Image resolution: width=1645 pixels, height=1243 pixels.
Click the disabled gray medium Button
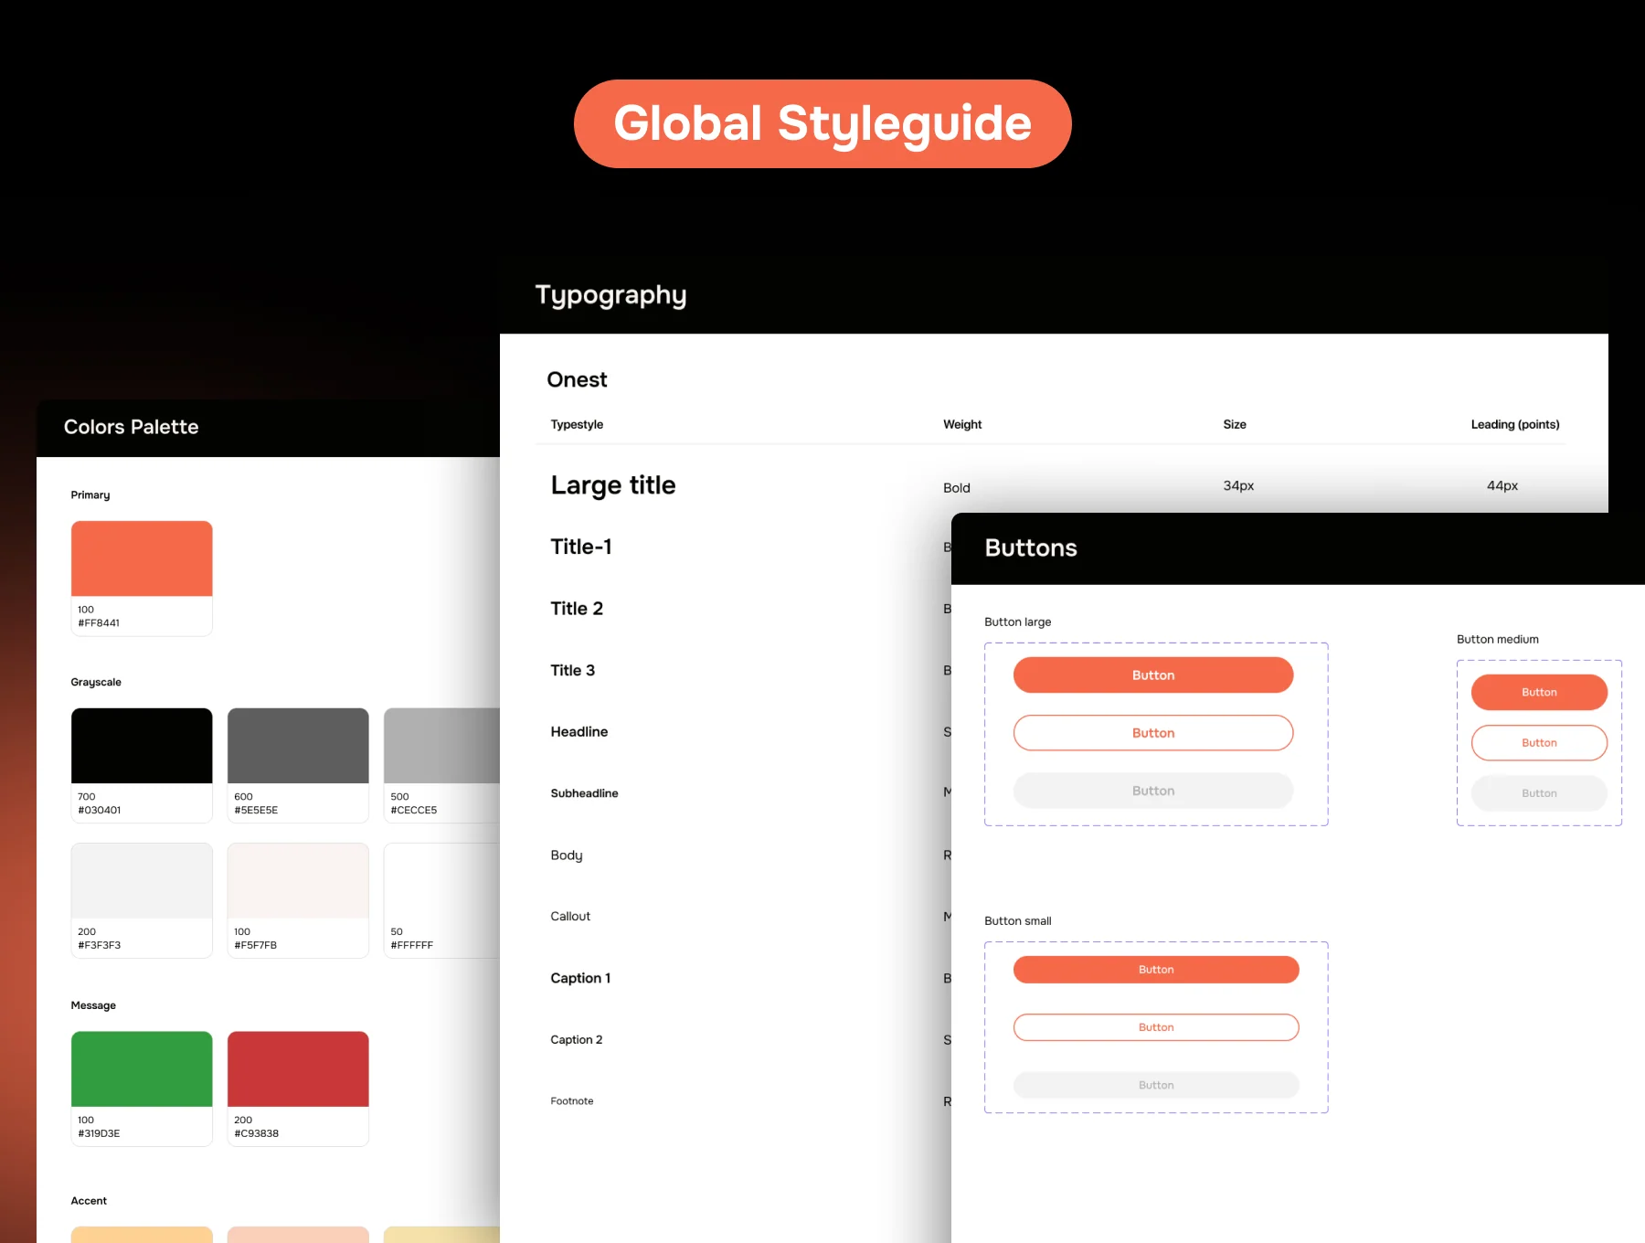(1539, 793)
